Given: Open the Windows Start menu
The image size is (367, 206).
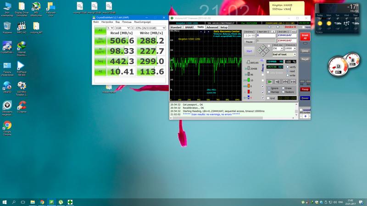Looking at the screenshot, I should 5,202.
